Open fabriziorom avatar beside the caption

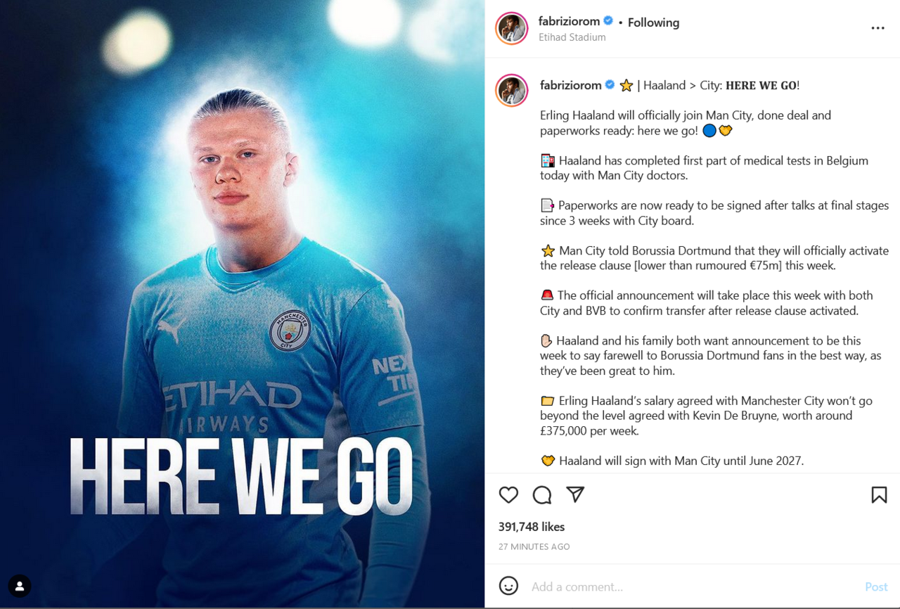click(511, 90)
